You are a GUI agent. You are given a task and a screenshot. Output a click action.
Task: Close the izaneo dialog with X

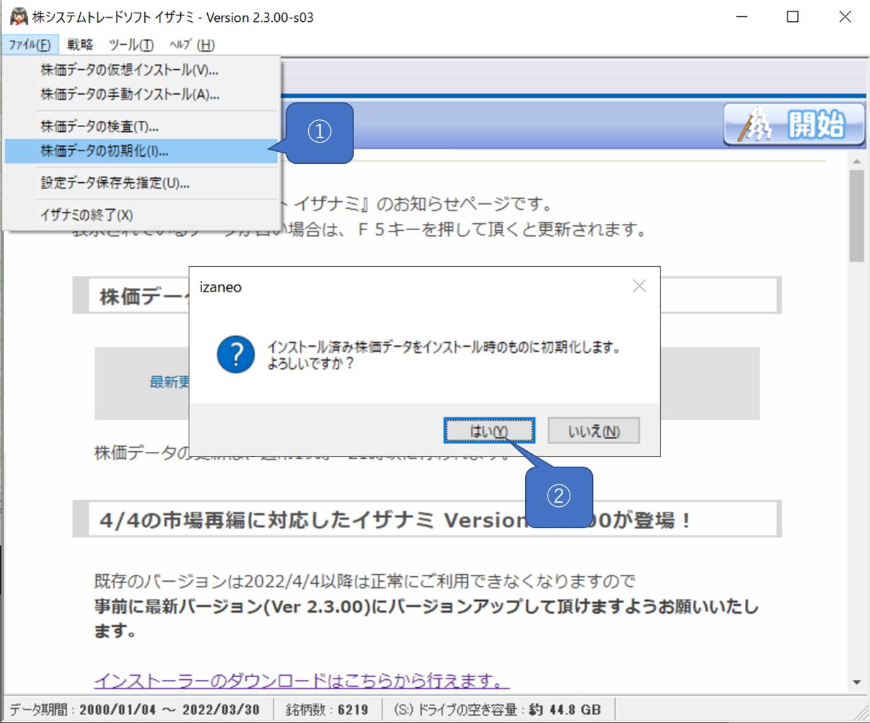[639, 286]
